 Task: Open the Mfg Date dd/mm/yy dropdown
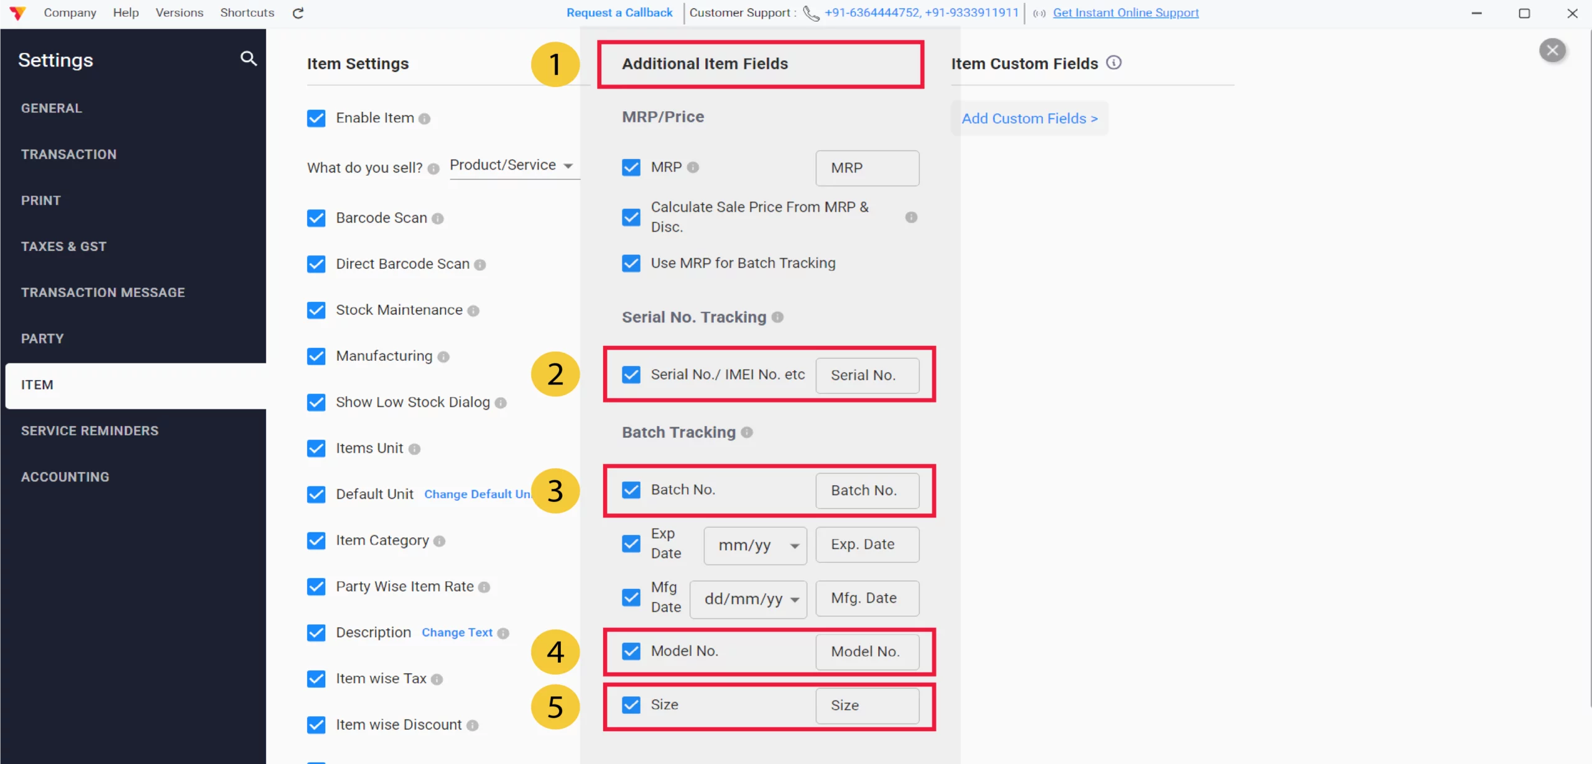pyautogui.click(x=749, y=599)
